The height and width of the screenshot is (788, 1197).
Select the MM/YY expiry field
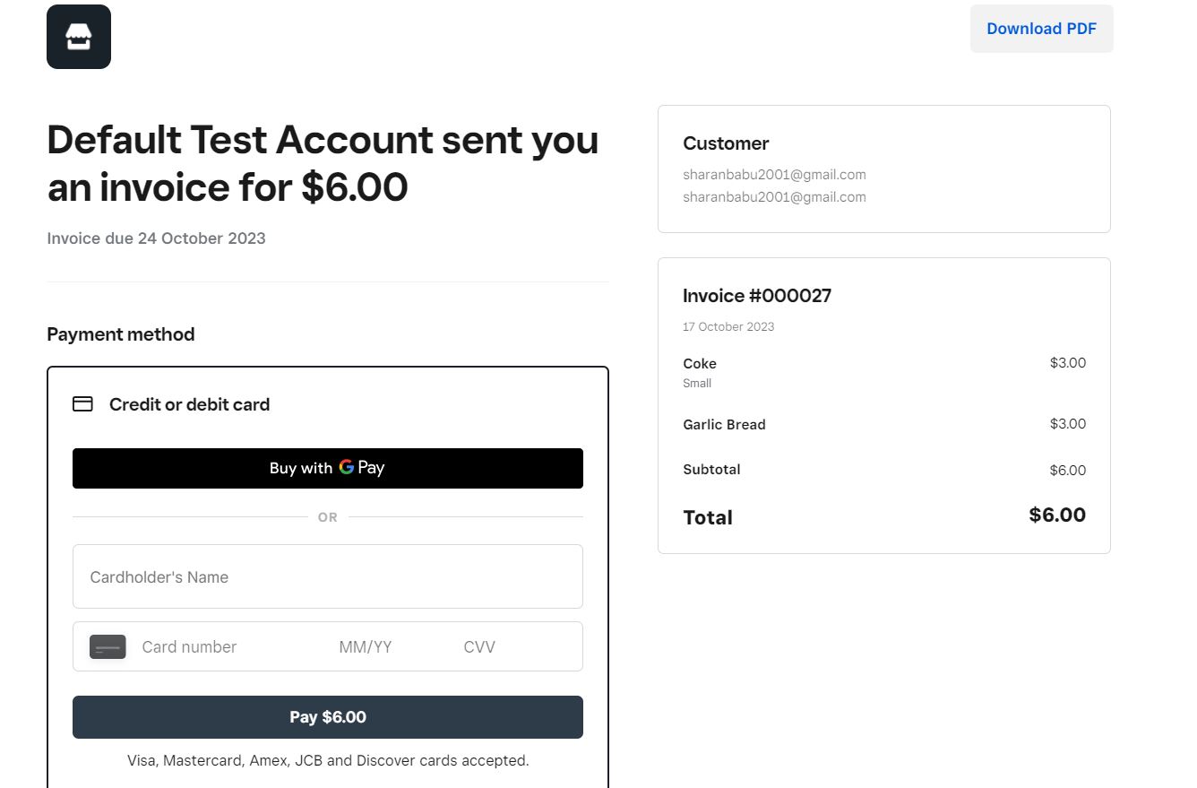point(366,647)
